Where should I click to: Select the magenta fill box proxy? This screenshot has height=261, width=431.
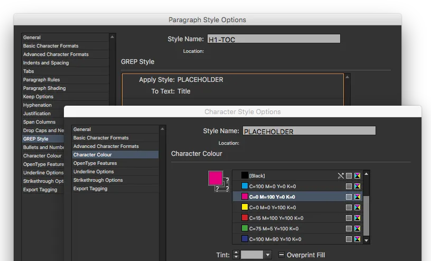pos(215,178)
